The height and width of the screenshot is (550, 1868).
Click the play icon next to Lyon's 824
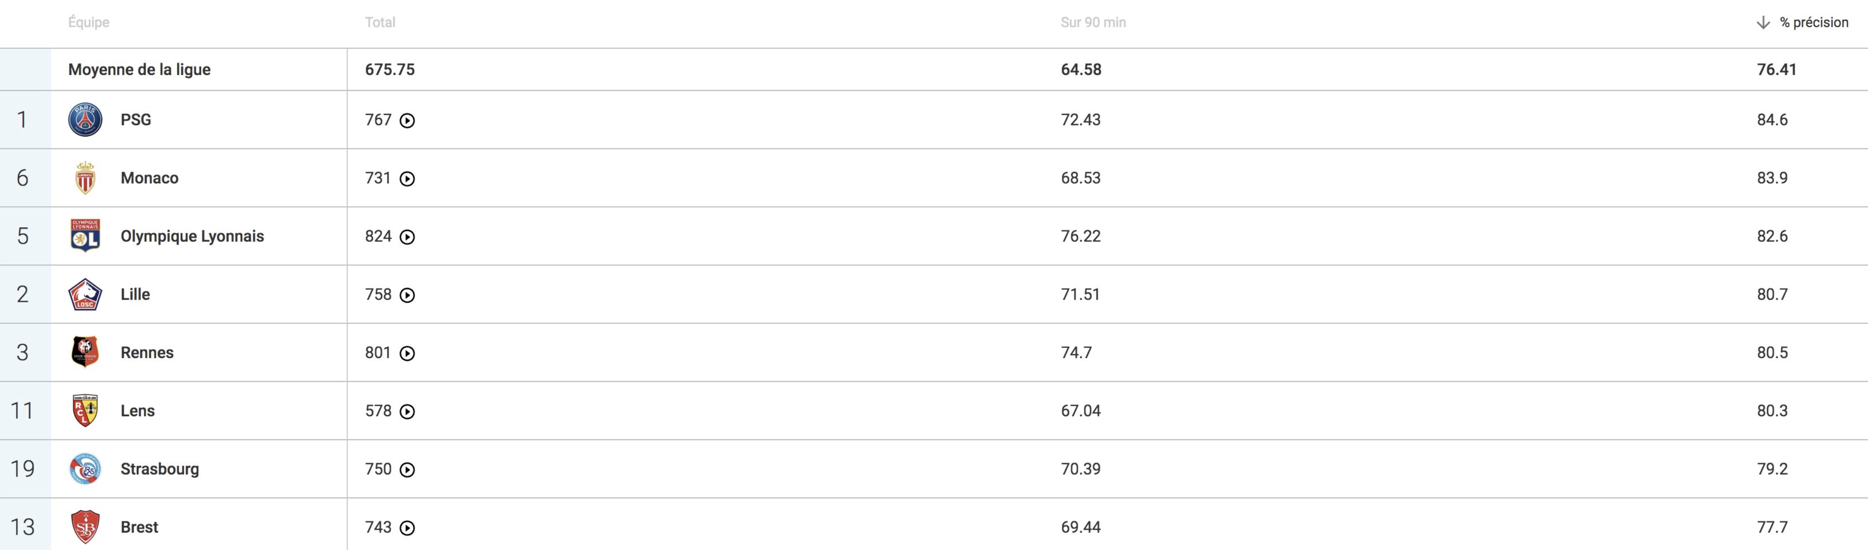click(407, 237)
